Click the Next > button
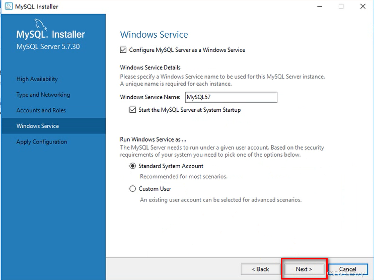 coord(304,269)
